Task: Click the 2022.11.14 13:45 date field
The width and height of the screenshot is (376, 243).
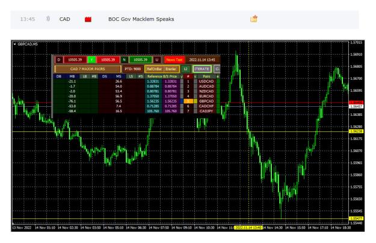Action: click(202, 60)
